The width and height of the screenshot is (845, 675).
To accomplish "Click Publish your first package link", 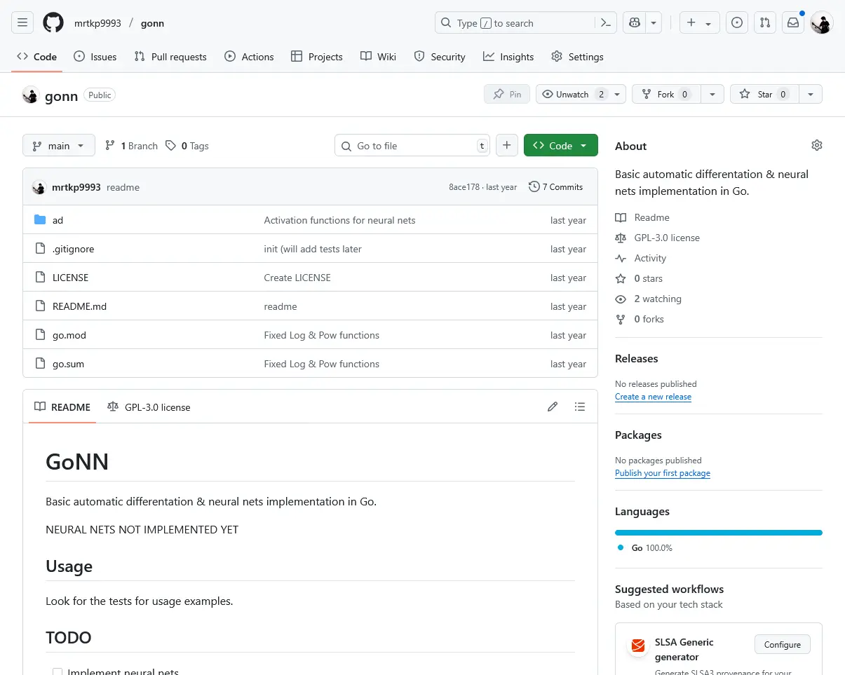I will tap(663, 473).
